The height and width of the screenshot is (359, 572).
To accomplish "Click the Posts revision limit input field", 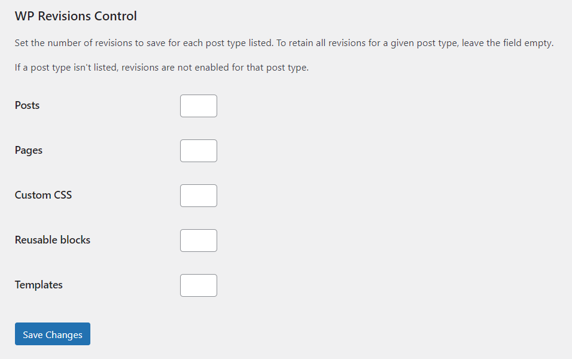I will click(198, 105).
